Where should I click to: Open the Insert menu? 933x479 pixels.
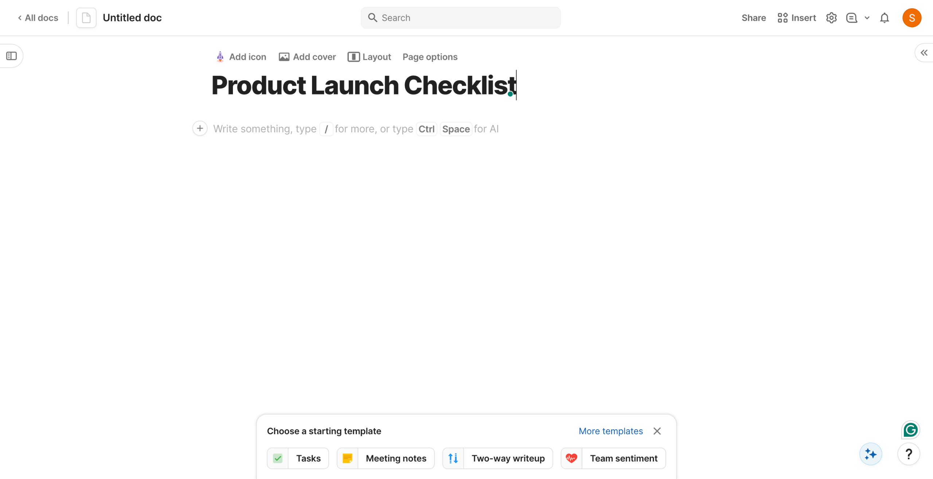pyautogui.click(x=797, y=18)
